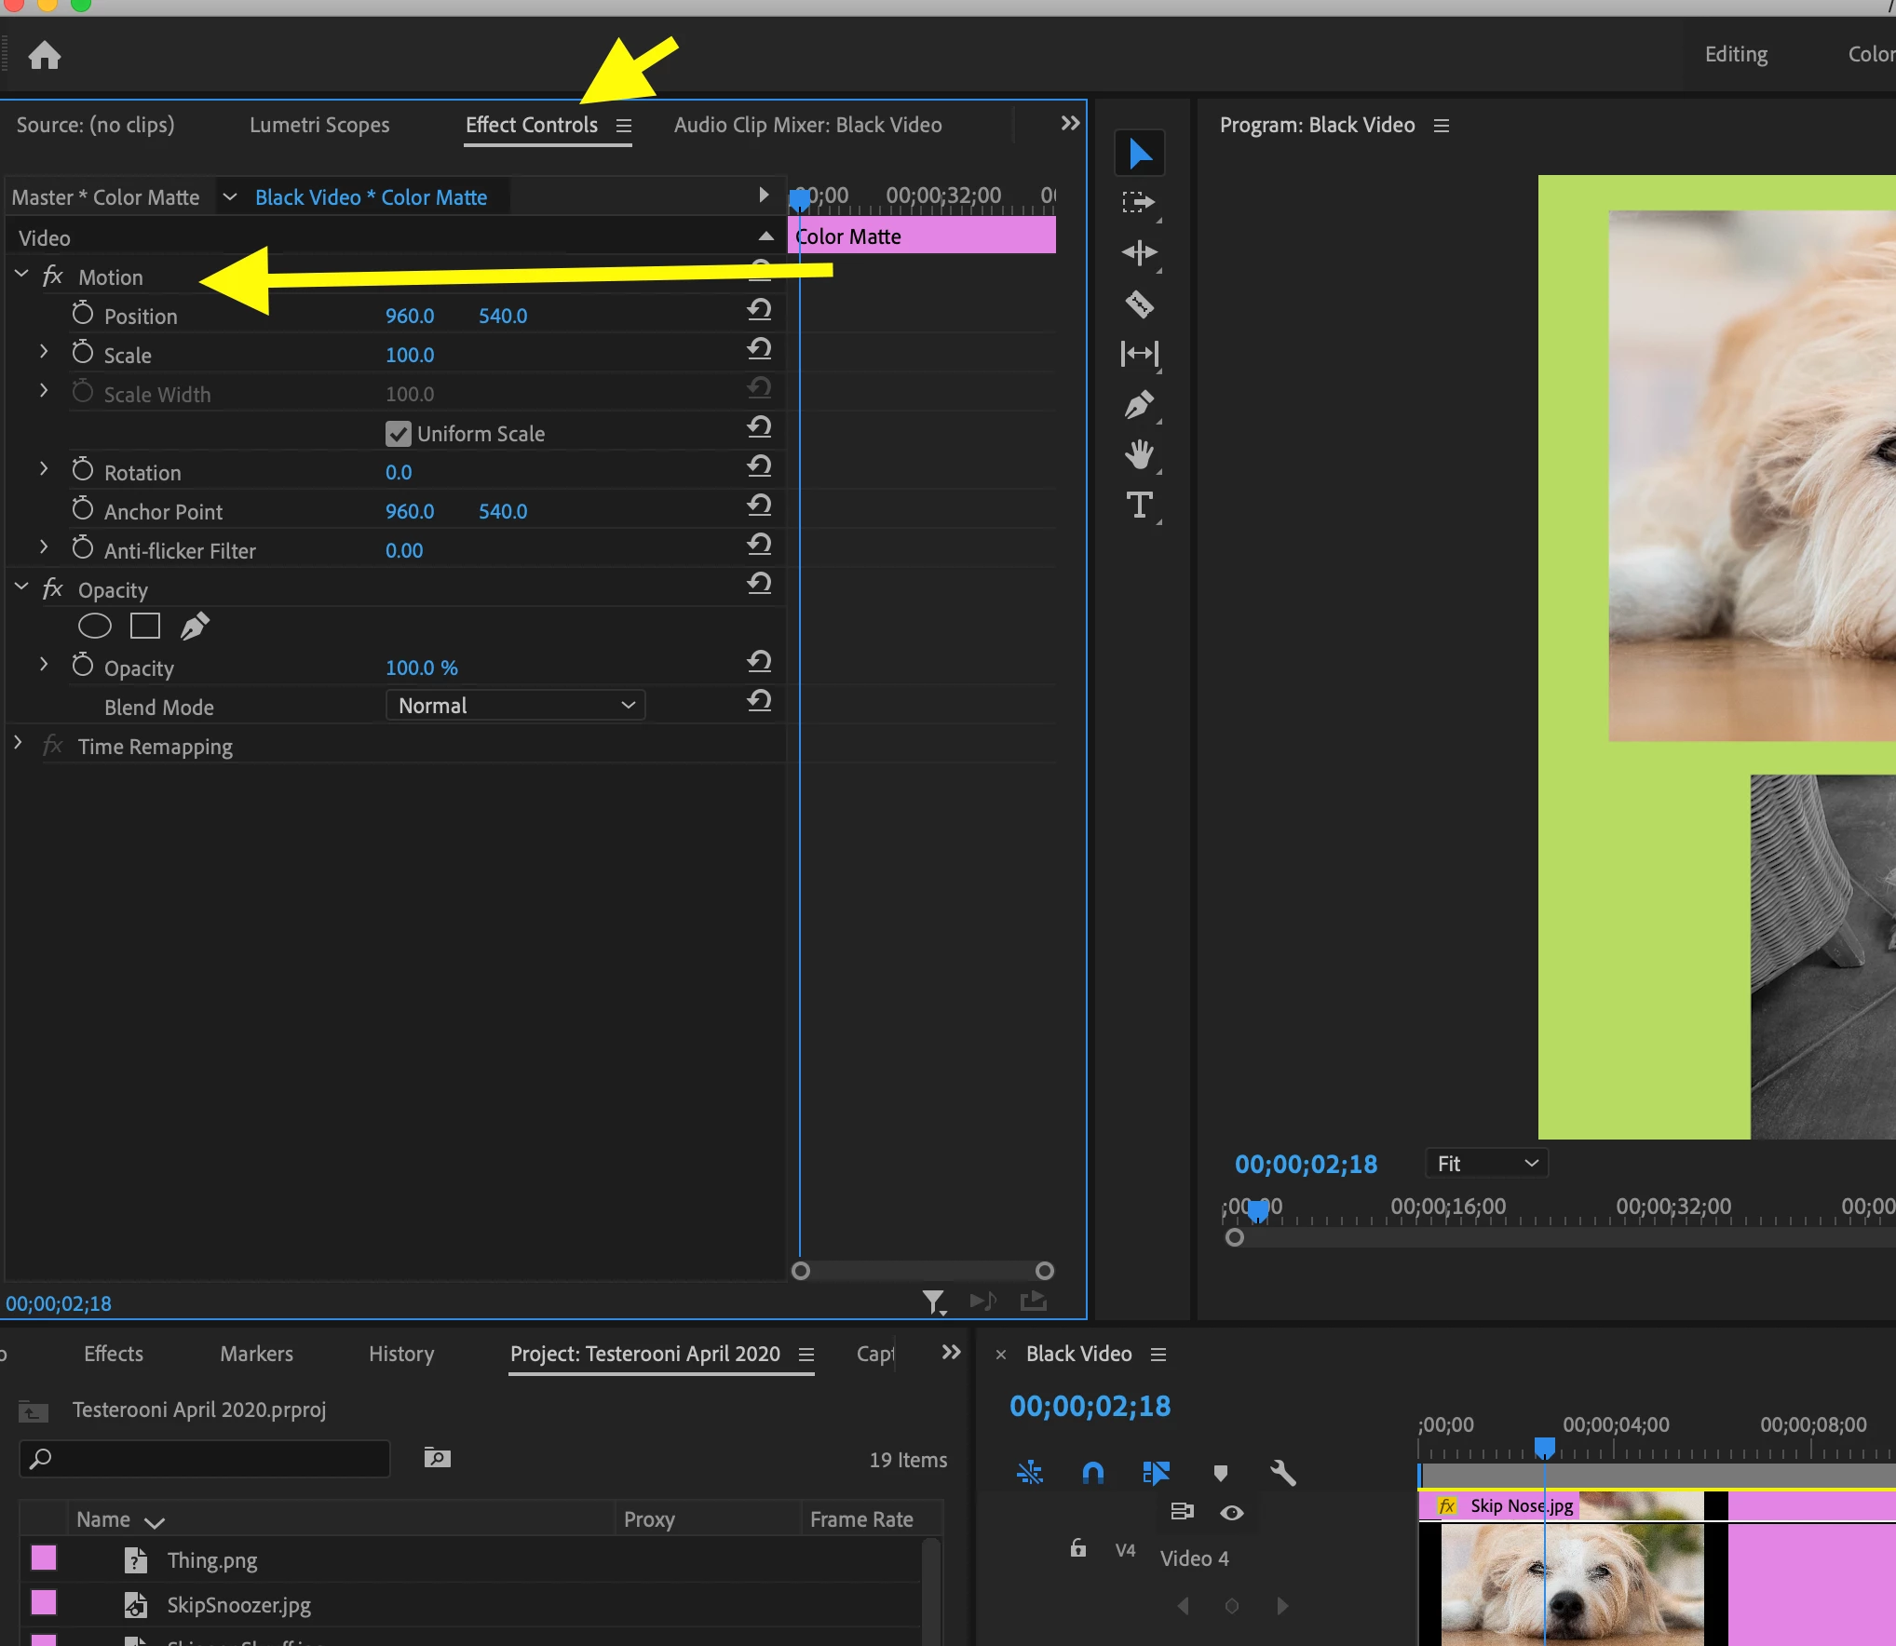Image resolution: width=1896 pixels, height=1646 pixels.
Task: Toggle the Position animation stopwatch
Action: pos(83,314)
